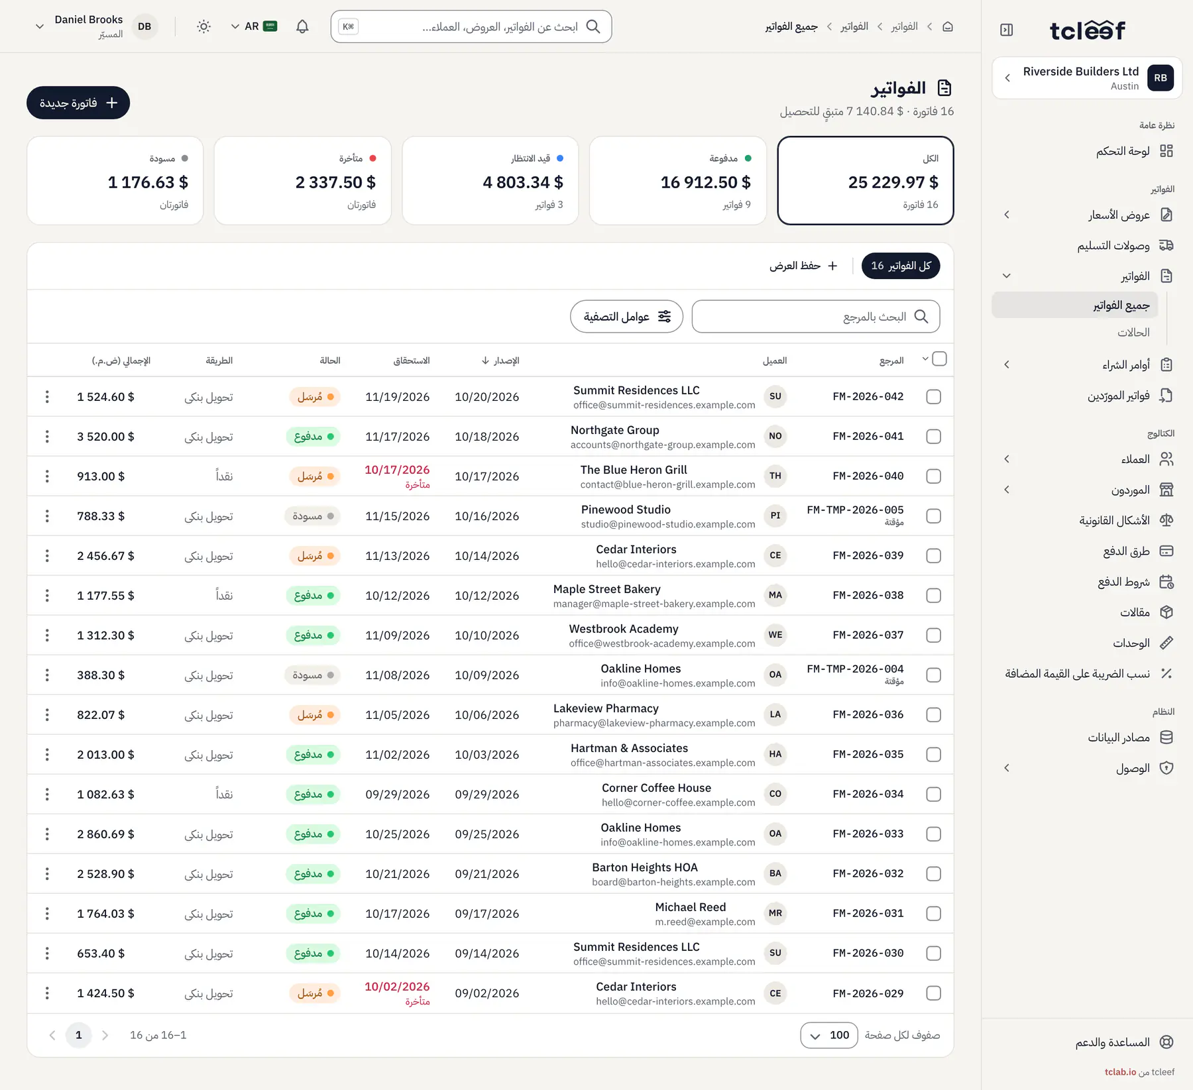Click the فاتورة جديدة new invoice button

78,103
